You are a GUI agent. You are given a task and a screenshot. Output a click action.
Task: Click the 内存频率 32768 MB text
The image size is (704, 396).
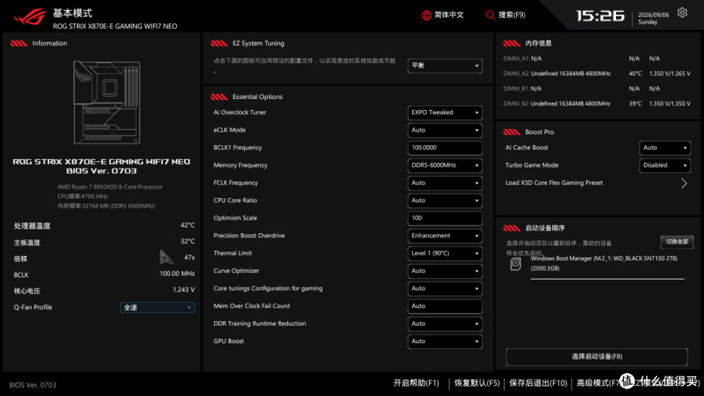(106, 206)
